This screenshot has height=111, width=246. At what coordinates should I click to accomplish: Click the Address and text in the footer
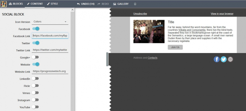pos(140,58)
